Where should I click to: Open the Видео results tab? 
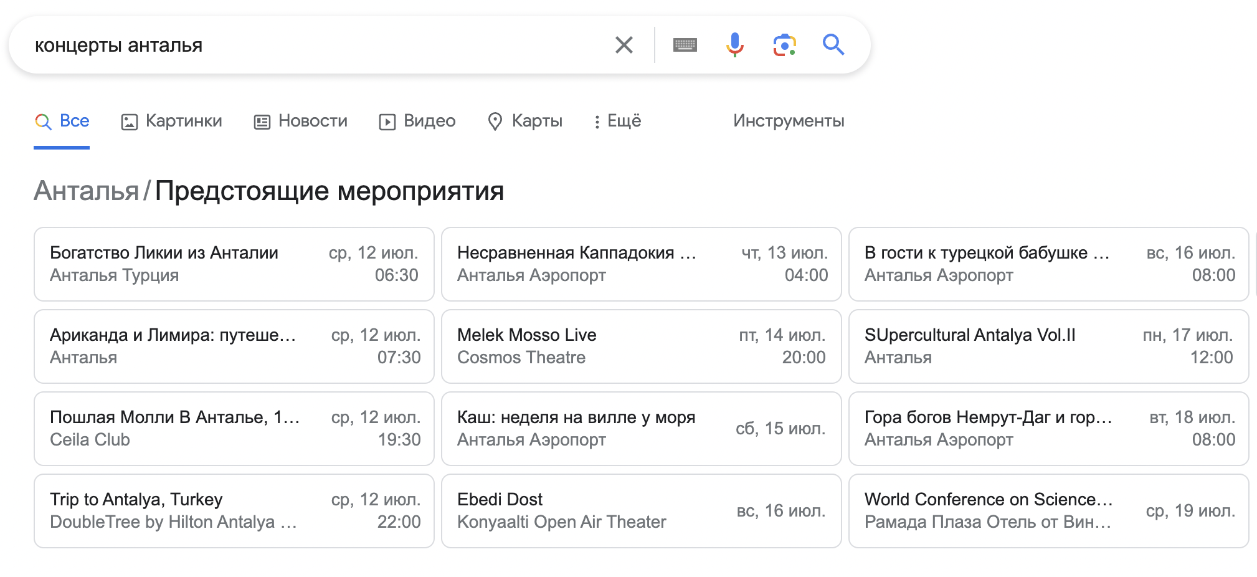coord(417,121)
